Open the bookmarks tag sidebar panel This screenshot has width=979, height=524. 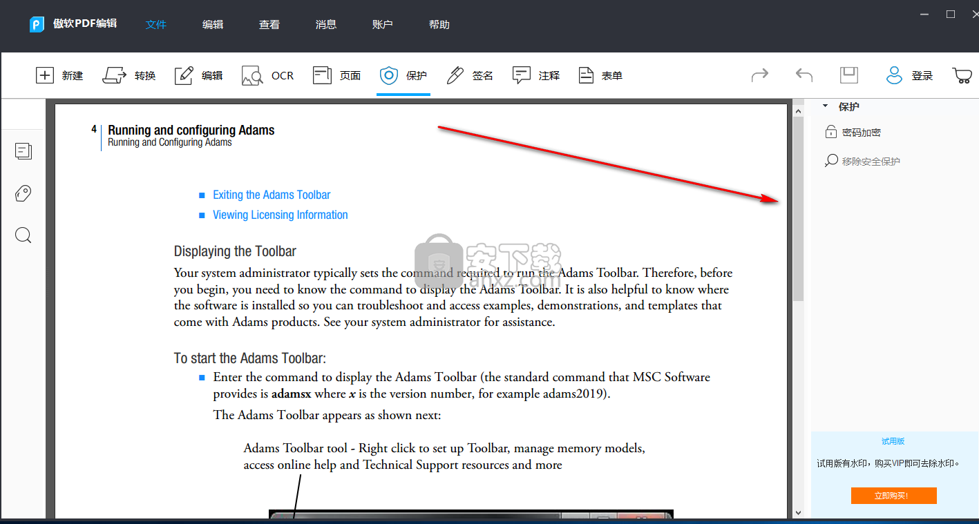click(23, 193)
